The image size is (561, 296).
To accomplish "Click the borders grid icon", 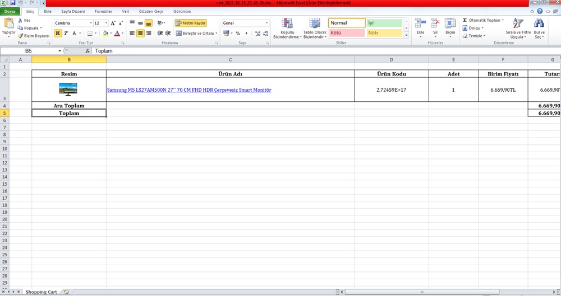I will pyautogui.click(x=90, y=33).
